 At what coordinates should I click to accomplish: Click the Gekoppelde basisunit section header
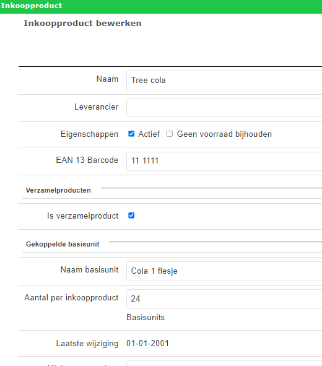[63, 244]
